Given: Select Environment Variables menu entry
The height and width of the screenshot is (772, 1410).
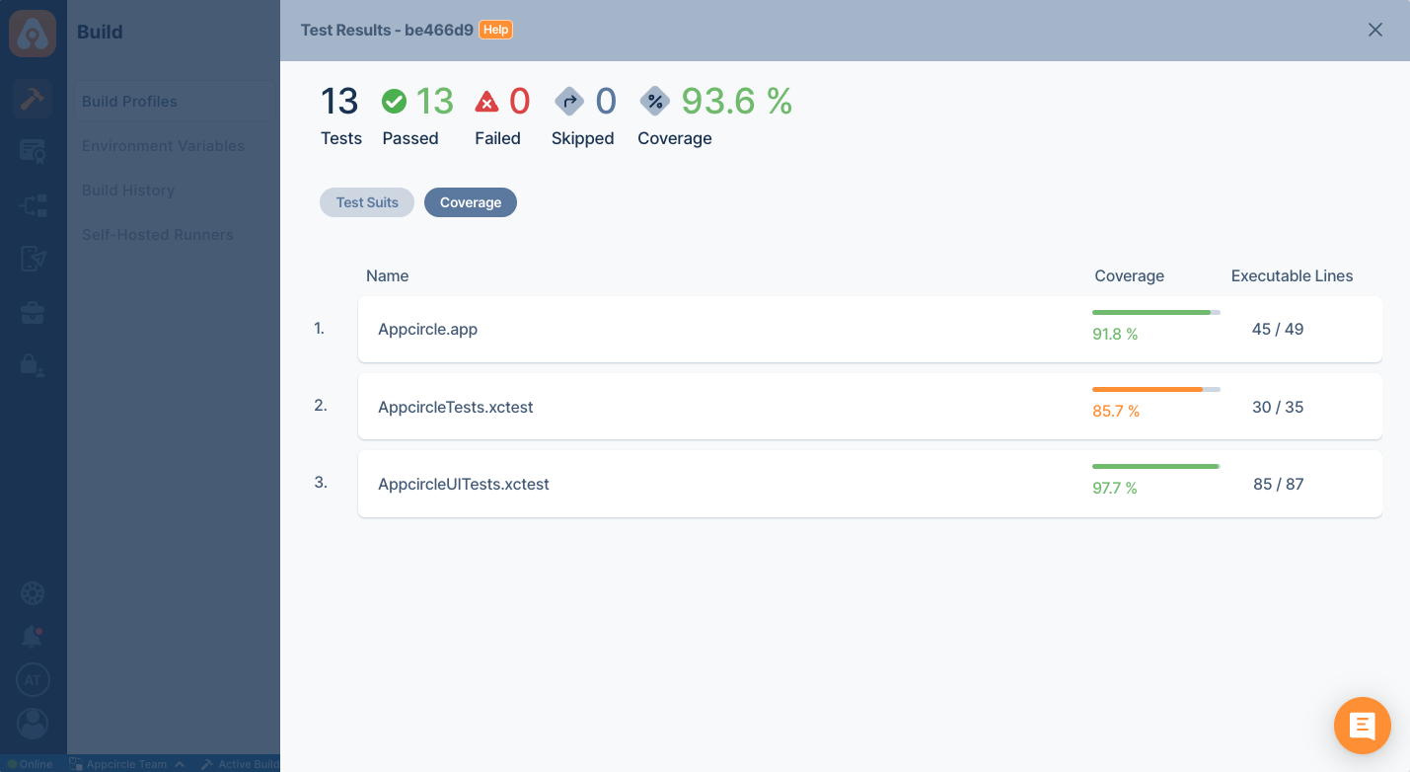Looking at the screenshot, I should click(x=163, y=145).
